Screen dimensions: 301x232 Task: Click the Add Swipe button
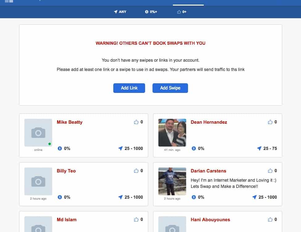coord(170,88)
